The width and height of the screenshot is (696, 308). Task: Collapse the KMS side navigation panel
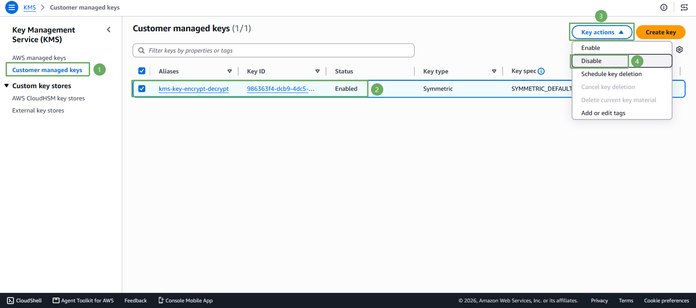click(x=109, y=30)
